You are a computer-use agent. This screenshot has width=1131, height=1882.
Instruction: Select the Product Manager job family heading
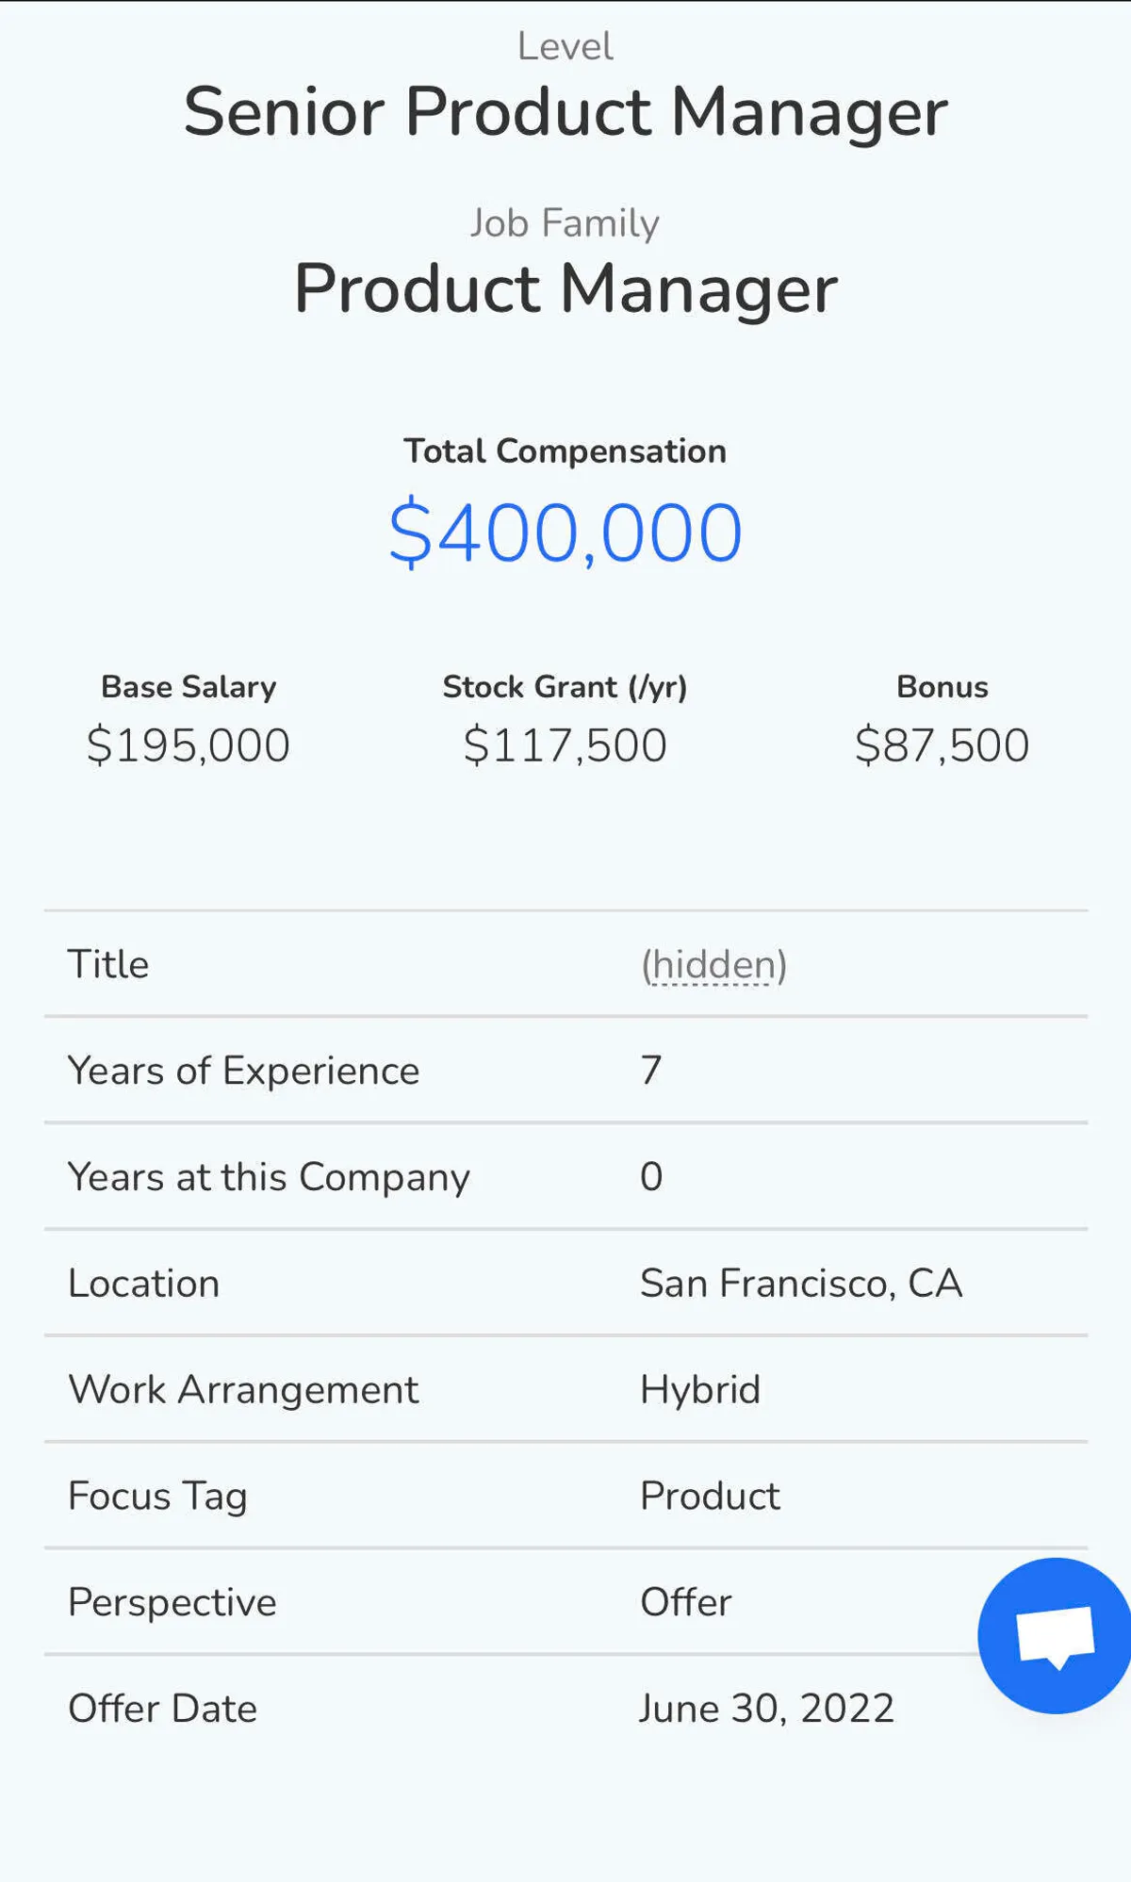click(x=565, y=288)
